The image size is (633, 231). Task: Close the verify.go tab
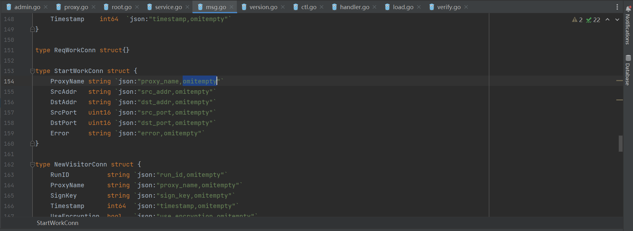[466, 7]
